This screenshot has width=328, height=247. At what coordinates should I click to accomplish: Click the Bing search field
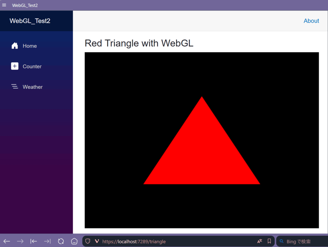(303, 242)
